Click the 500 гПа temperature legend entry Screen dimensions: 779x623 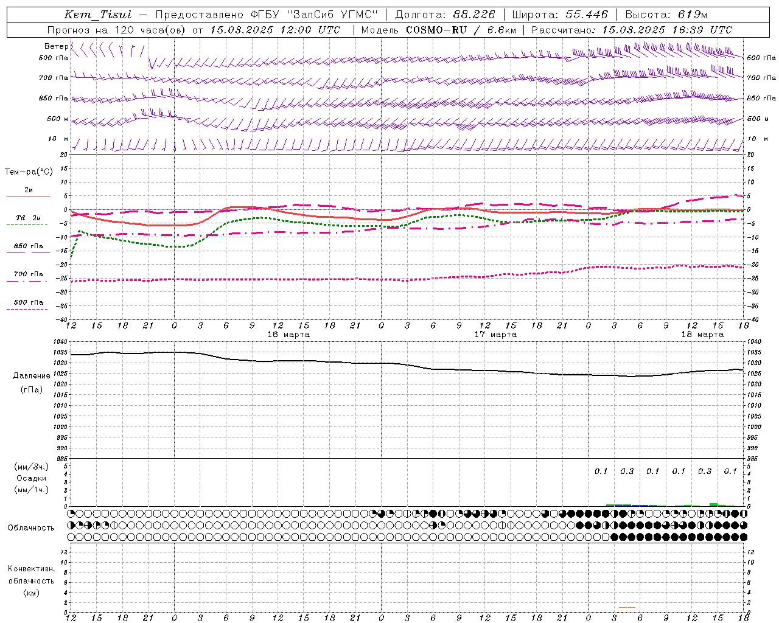point(28,302)
